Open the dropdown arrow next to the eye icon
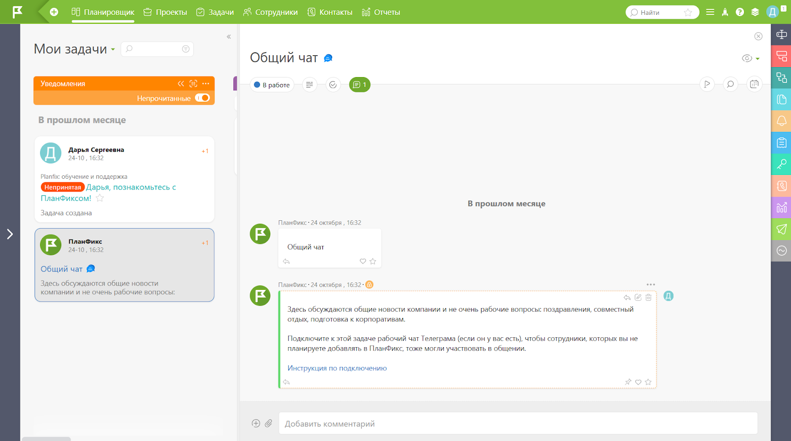Viewport: 791px width, 441px height. (757, 59)
